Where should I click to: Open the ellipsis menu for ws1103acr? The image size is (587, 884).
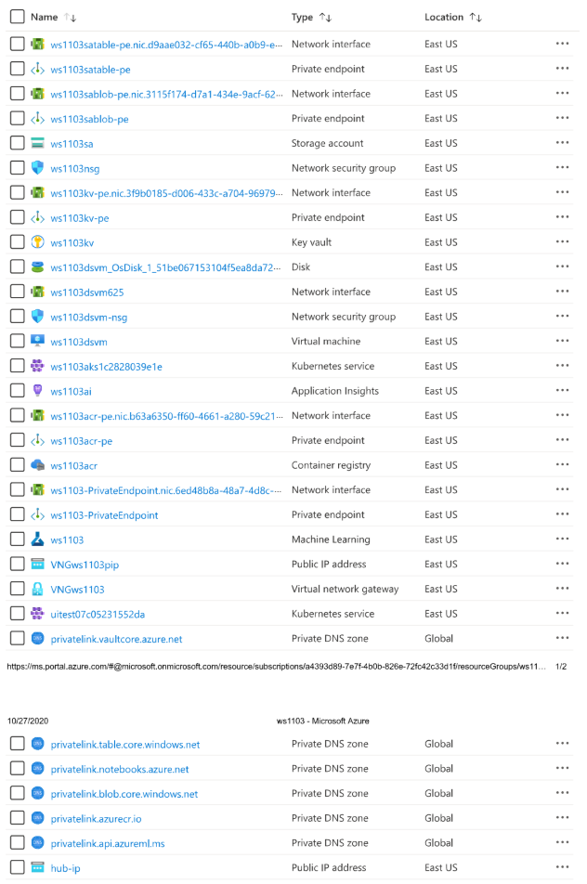[562, 464]
